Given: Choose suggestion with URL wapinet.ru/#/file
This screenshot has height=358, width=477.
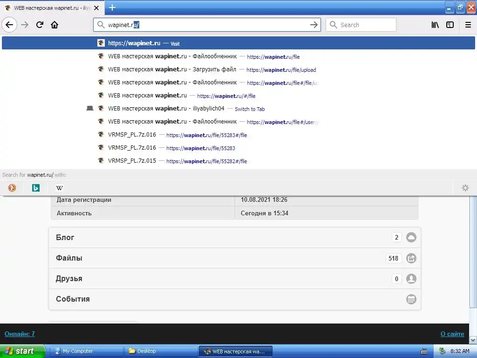Looking at the screenshot, I should pos(238,96).
